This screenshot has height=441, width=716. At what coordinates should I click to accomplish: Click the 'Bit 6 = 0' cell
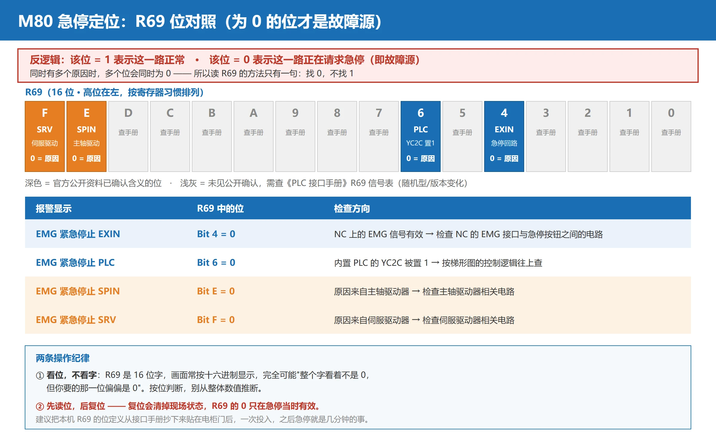[x=216, y=263]
